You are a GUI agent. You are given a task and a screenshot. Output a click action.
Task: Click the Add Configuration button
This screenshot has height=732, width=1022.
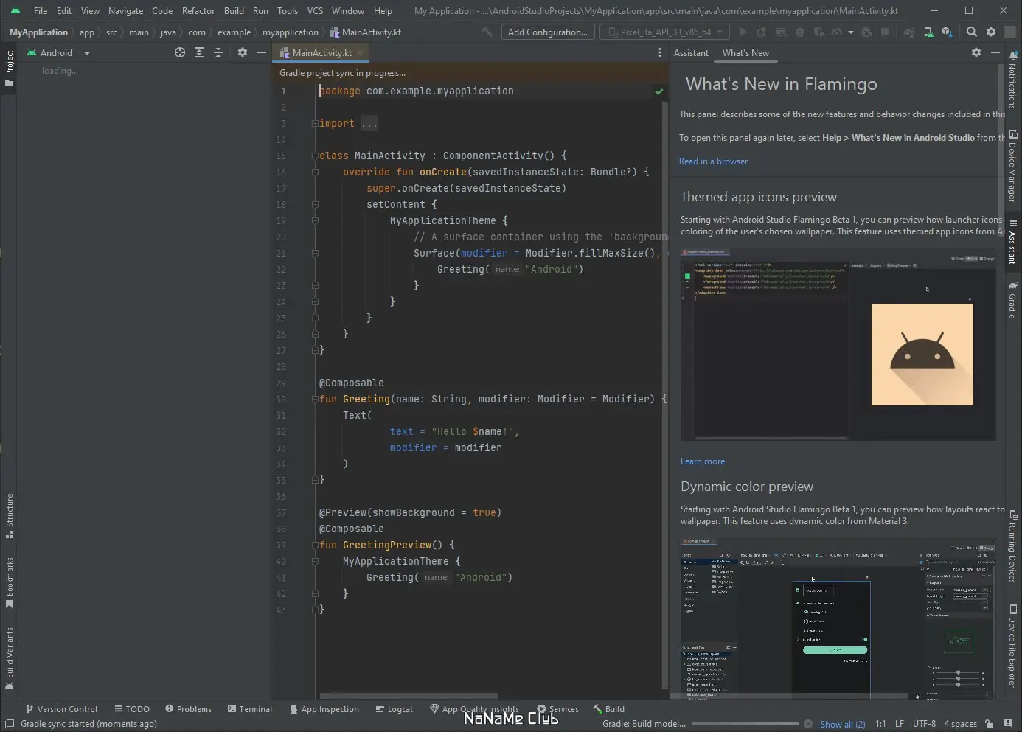pyautogui.click(x=548, y=32)
